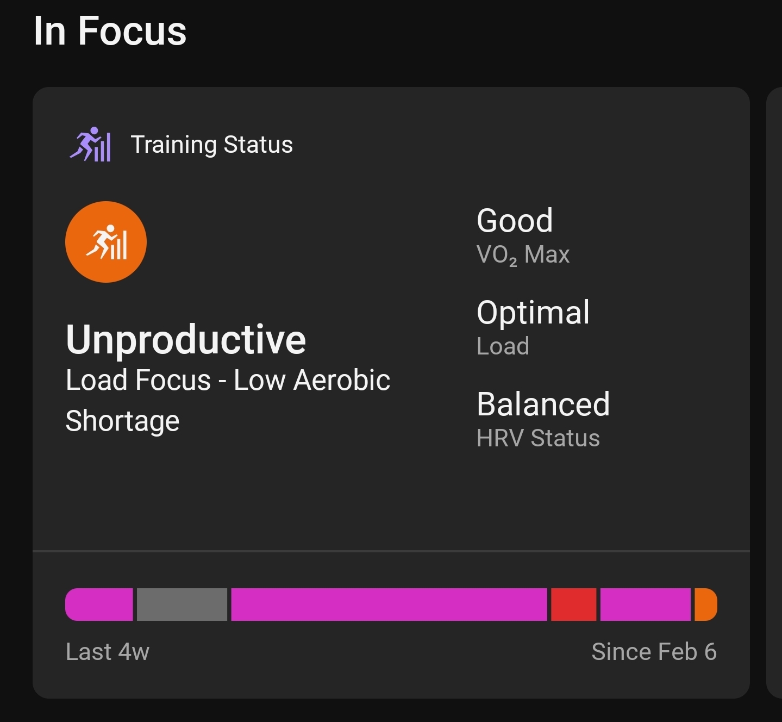The width and height of the screenshot is (782, 722).
Task: Tap the orange Unproductive status circle icon
Action: (106, 242)
